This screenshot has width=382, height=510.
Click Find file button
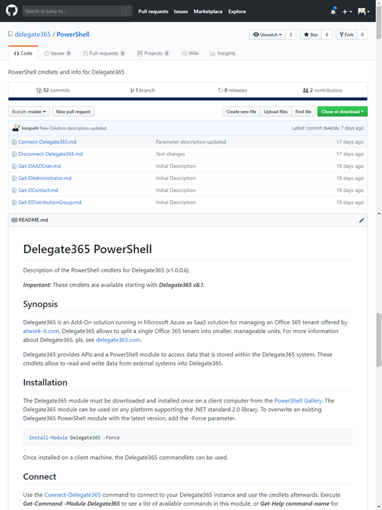(303, 111)
